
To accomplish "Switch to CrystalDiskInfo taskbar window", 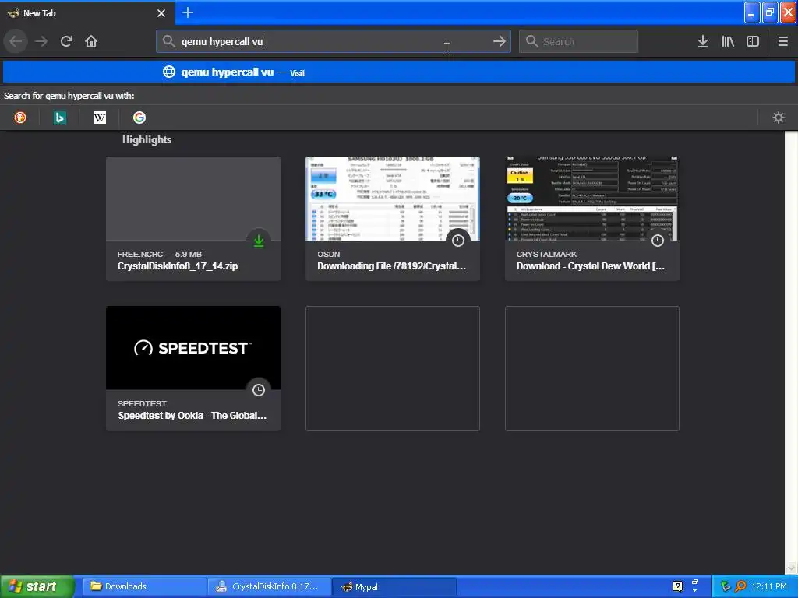I will tap(270, 586).
